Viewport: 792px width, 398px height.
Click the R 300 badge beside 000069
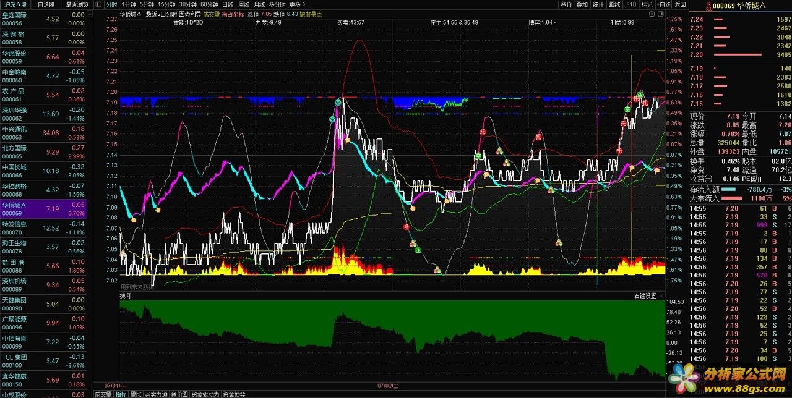point(708,5)
